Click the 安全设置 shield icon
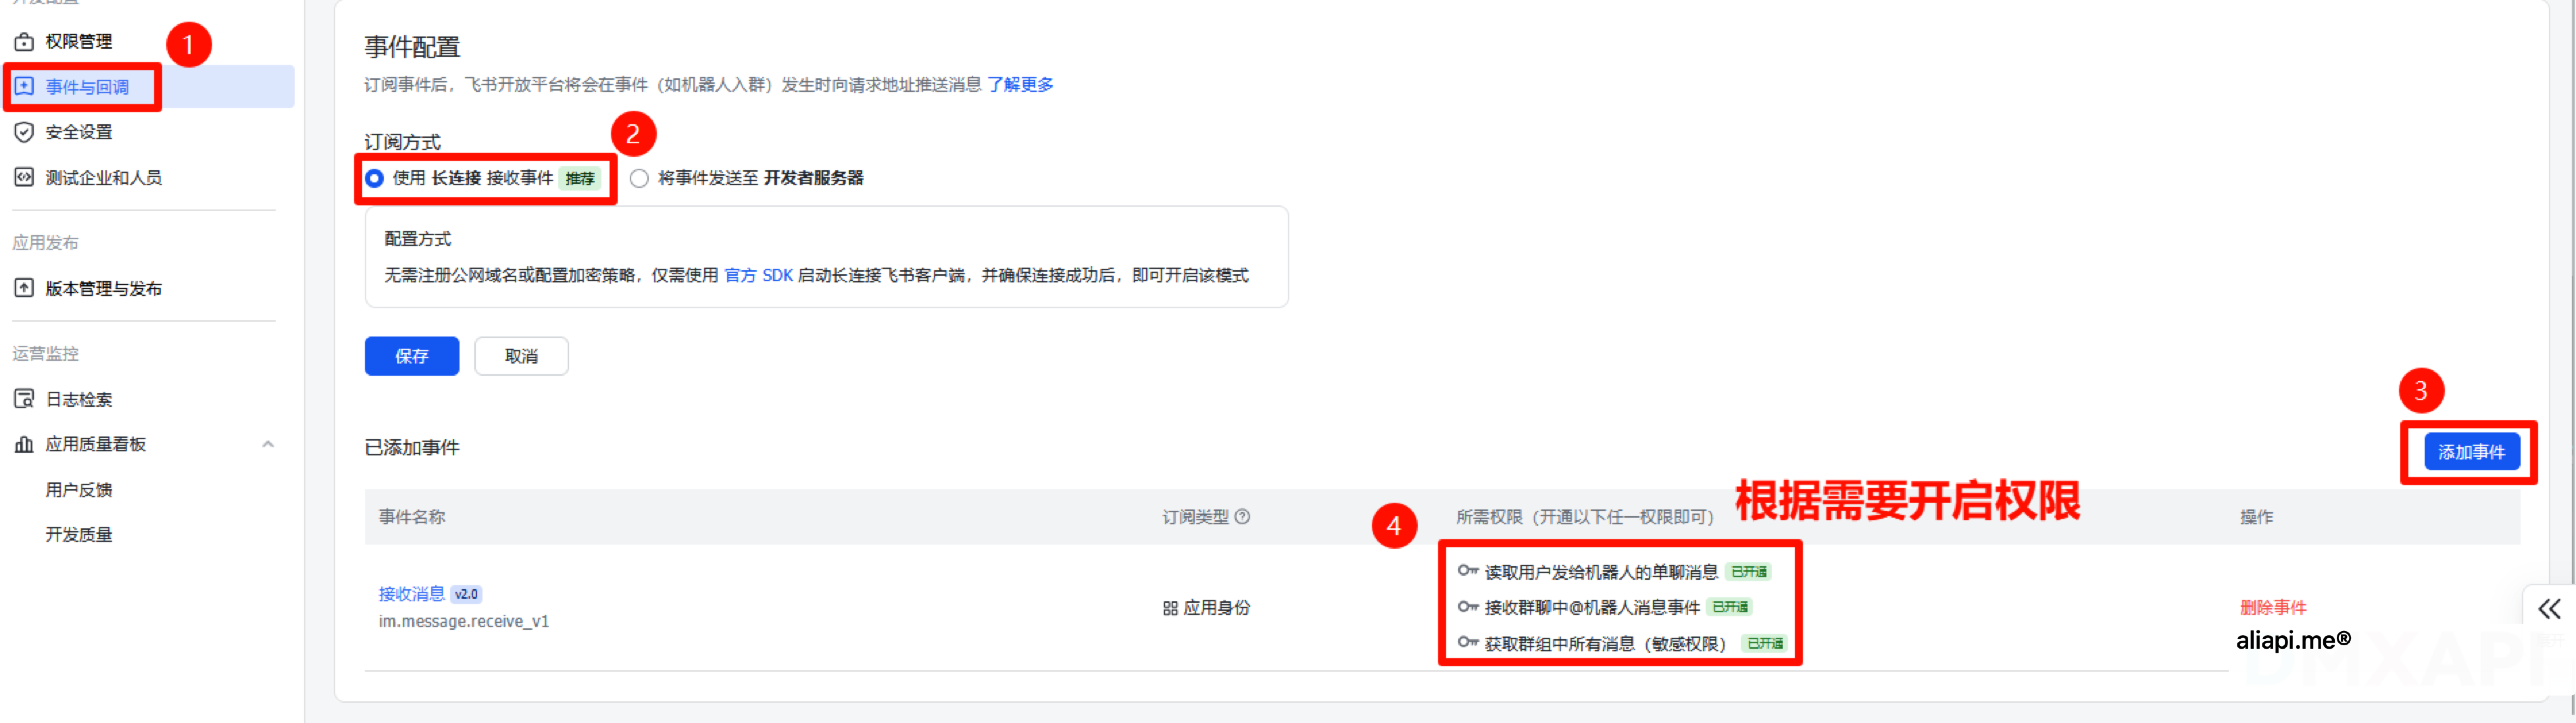Screen dimensions: 2576x723 coord(24,132)
